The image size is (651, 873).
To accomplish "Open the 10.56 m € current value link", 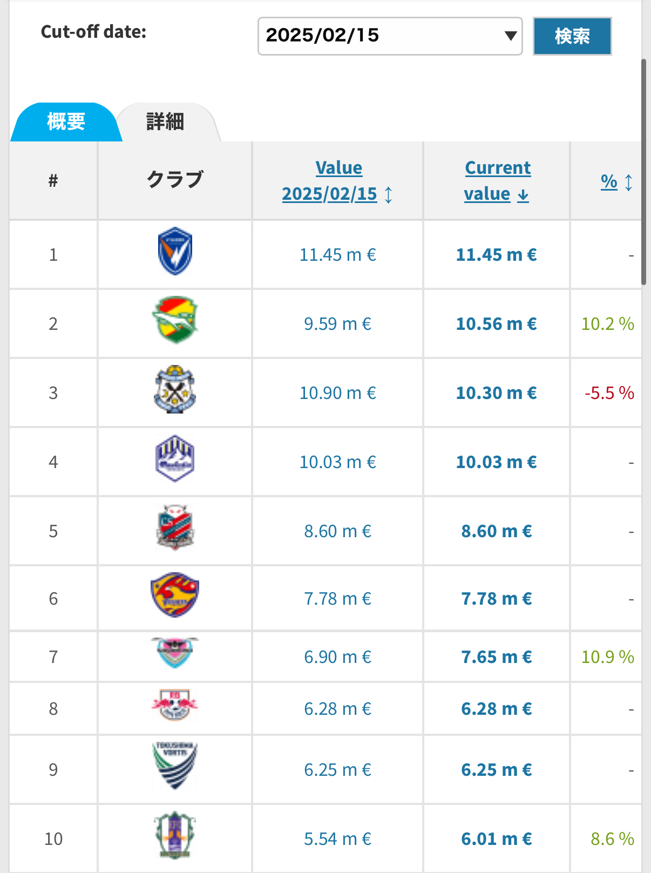I will 497,324.
